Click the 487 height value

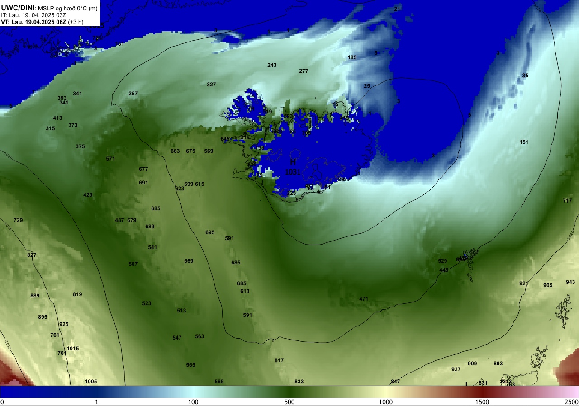pyautogui.click(x=119, y=220)
